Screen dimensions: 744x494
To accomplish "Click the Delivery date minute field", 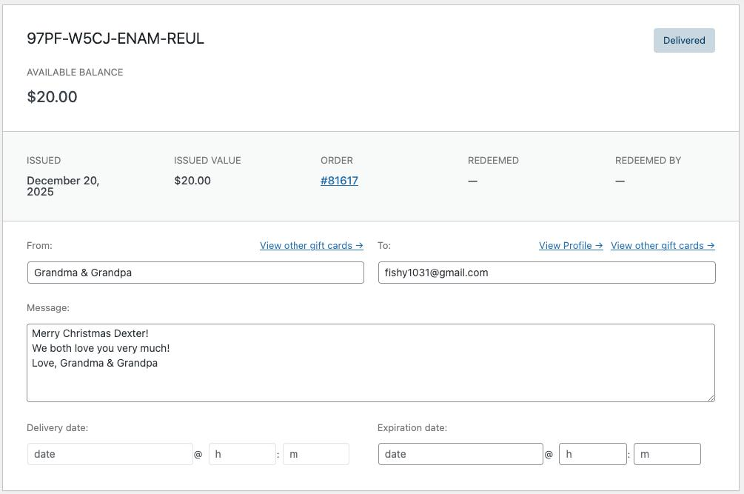I will pyautogui.click(x=315, y=454).
